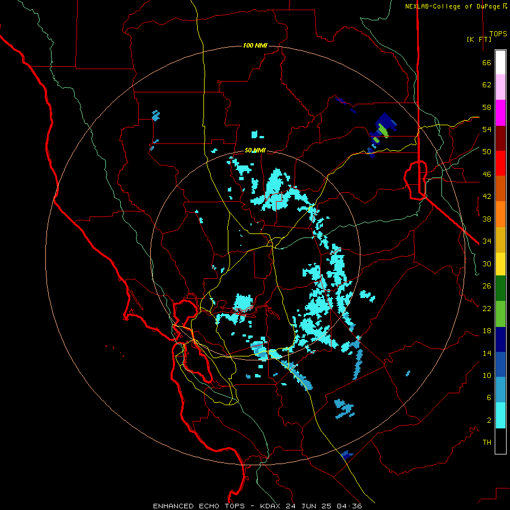
Task: Click the 22 scale value
Action: 487,308
